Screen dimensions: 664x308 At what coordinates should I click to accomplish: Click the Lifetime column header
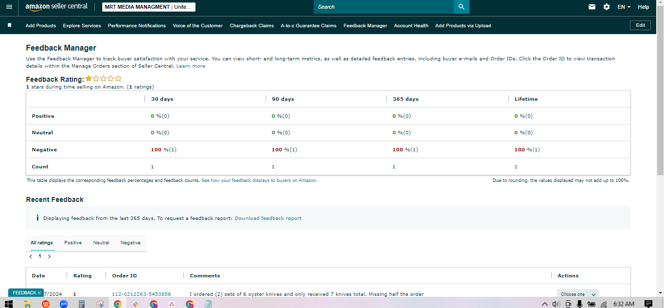pos(526,99)
